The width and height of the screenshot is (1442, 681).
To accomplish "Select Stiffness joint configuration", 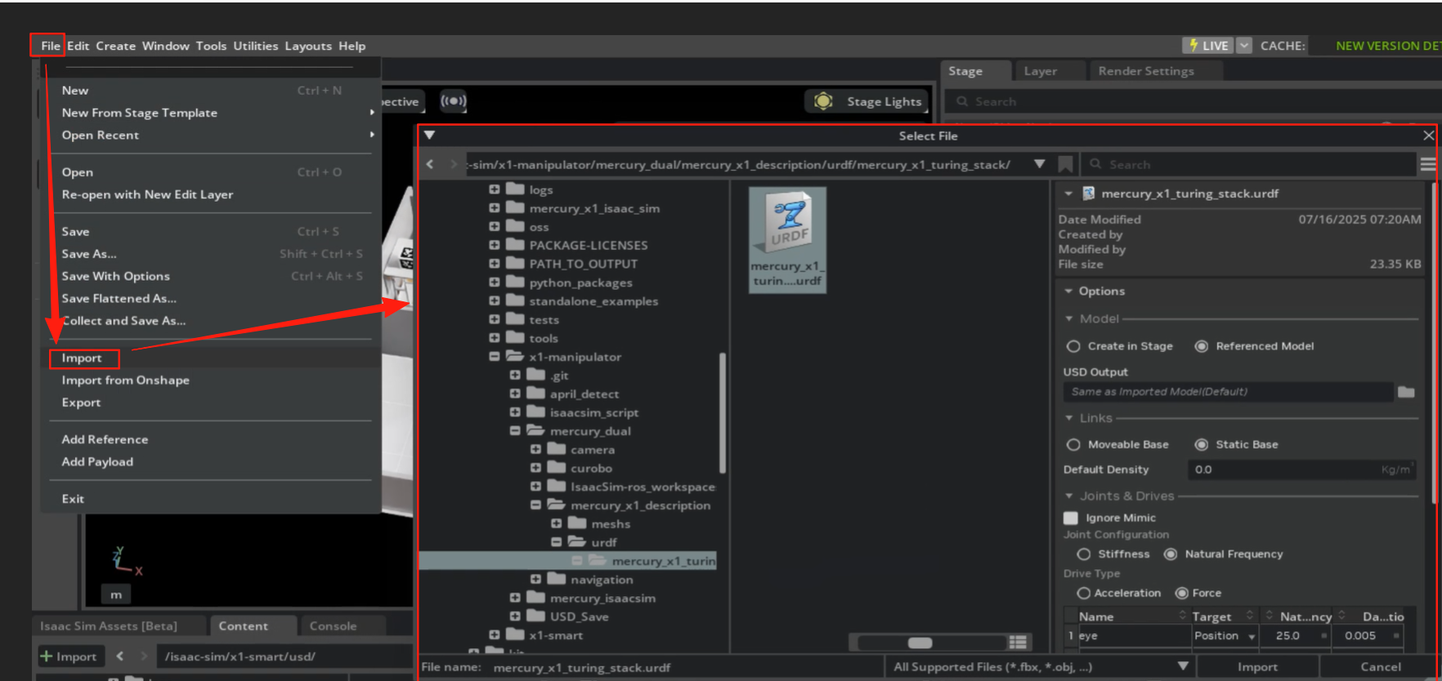I will click(x=1084, y=554).
